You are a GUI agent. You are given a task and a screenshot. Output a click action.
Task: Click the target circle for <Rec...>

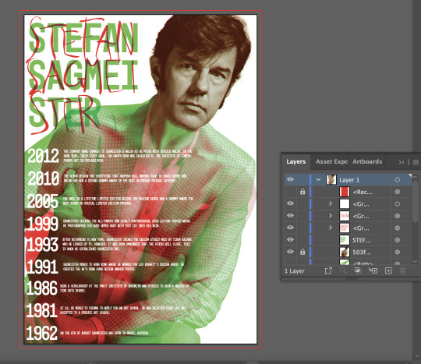[x=398, y=192]
